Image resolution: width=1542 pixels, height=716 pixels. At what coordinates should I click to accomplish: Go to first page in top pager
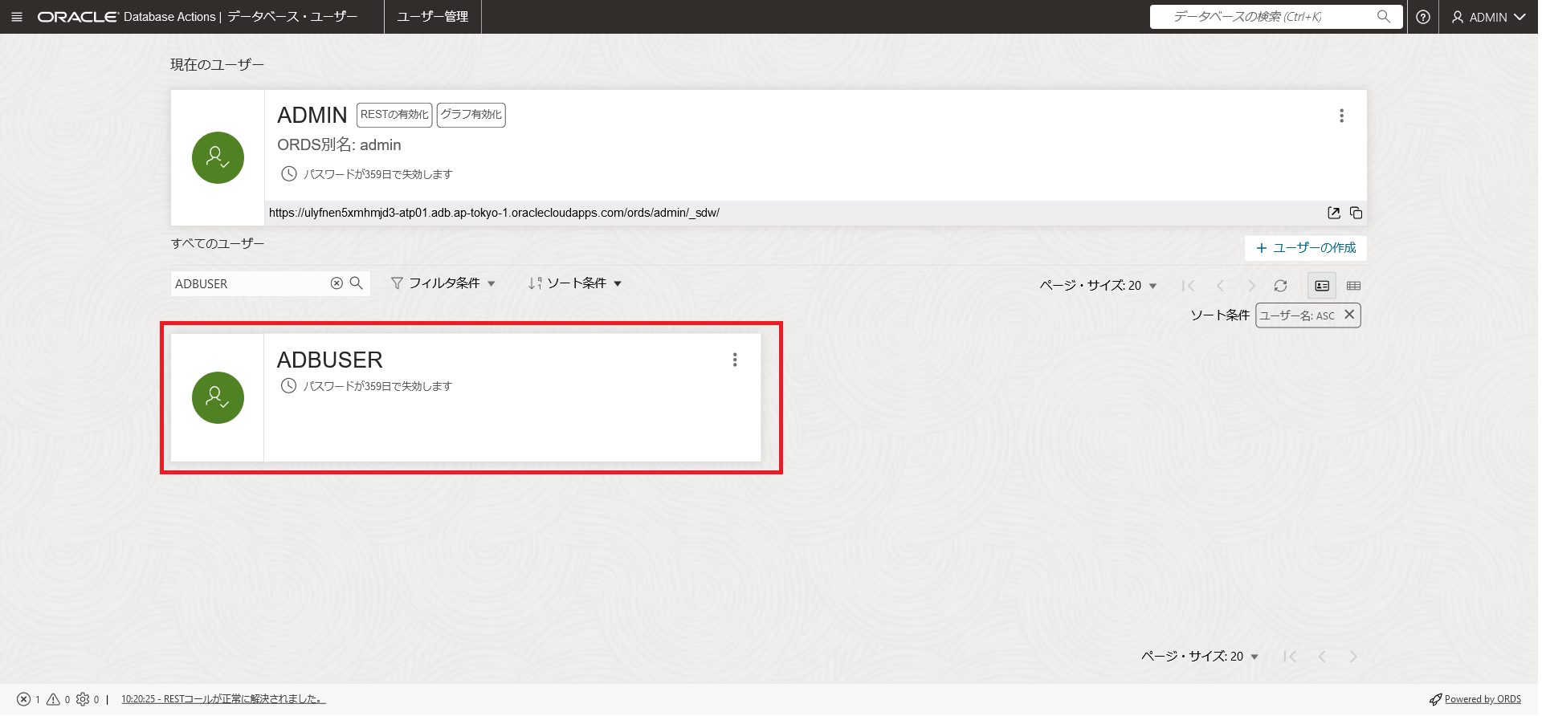pos(1189,286)
